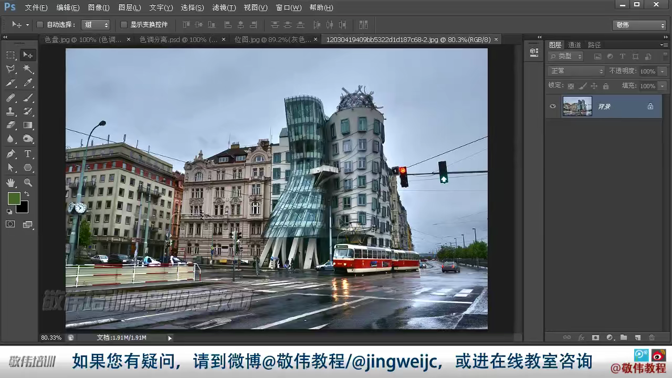Viewport: 672px width, 378px height.
Task: Expand the 不透明度 opacity dropdown arrow
Action: [663, 71]
